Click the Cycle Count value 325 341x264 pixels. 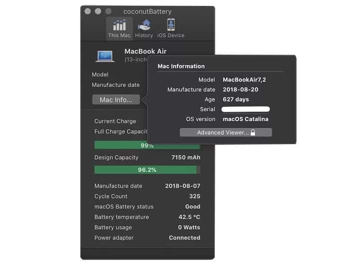(195, 196)
